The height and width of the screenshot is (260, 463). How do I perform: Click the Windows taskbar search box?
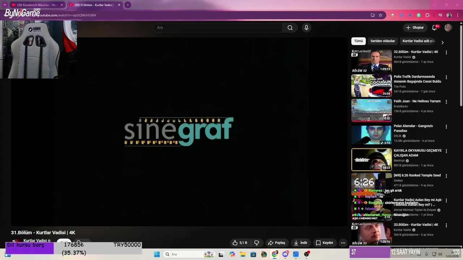[x=189, y=255]
